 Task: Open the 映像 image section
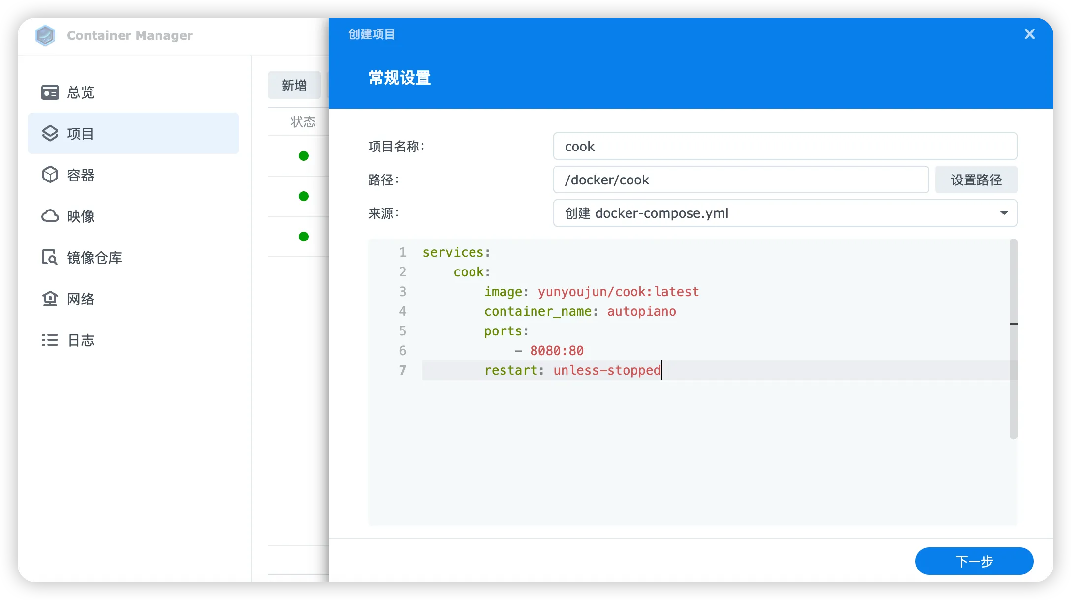[x=133, y=216]
